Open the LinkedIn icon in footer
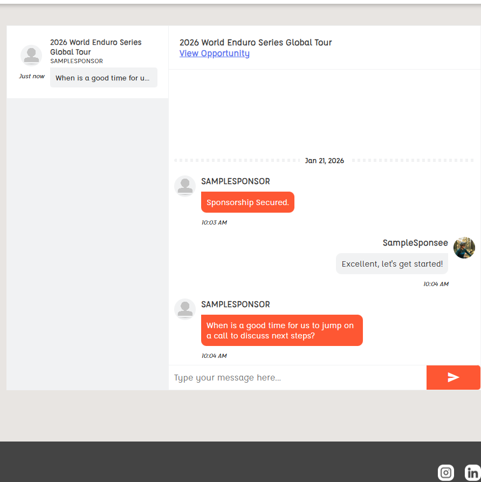 click(x=472, y=473)
